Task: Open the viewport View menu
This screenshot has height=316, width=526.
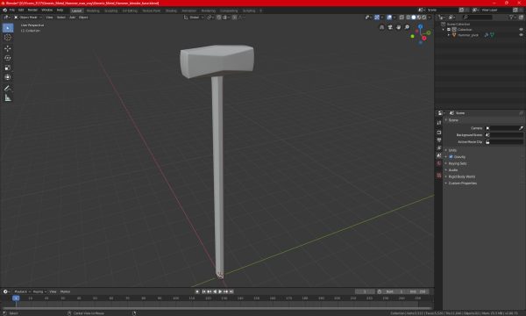Action: tap(49, 18)
